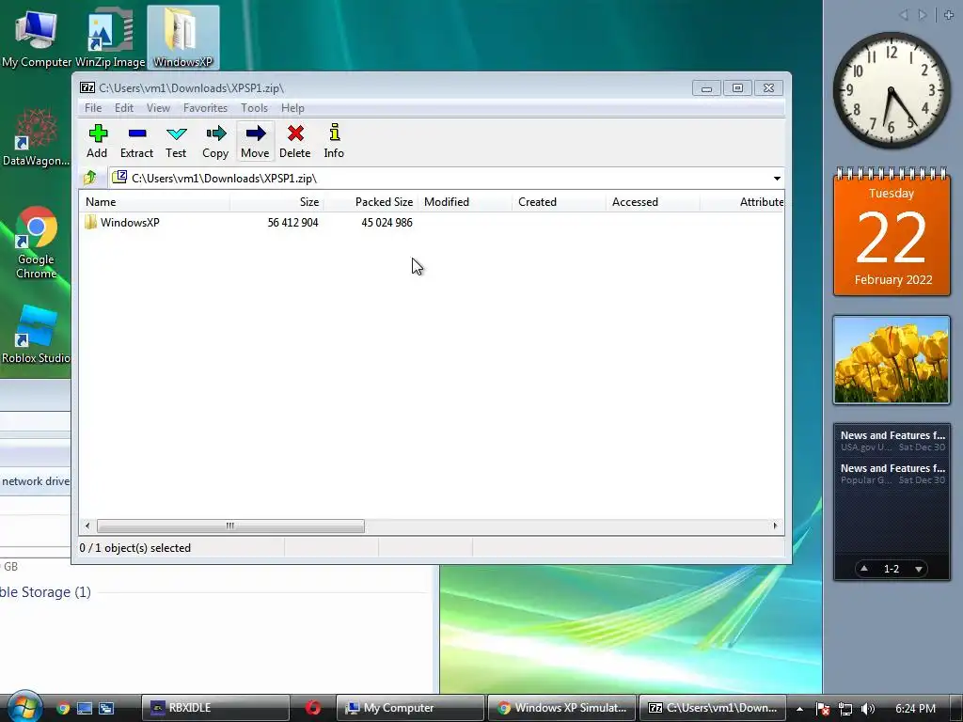Switch to RBXIDLE taskbar button
The width and height of the screenshot is (963, 722).
point(215,708)
